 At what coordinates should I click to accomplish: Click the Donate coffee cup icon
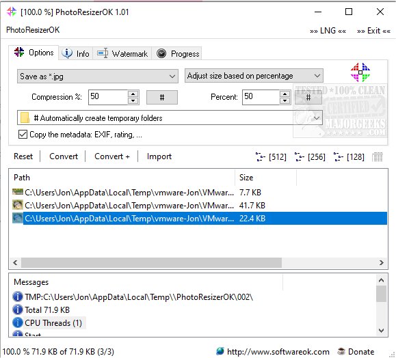point(341,351)
